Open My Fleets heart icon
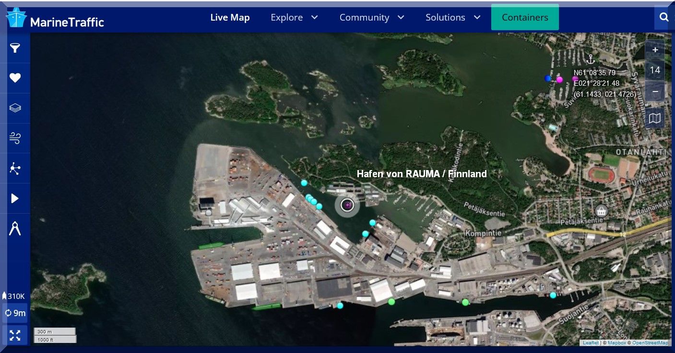 click(15, 78)
